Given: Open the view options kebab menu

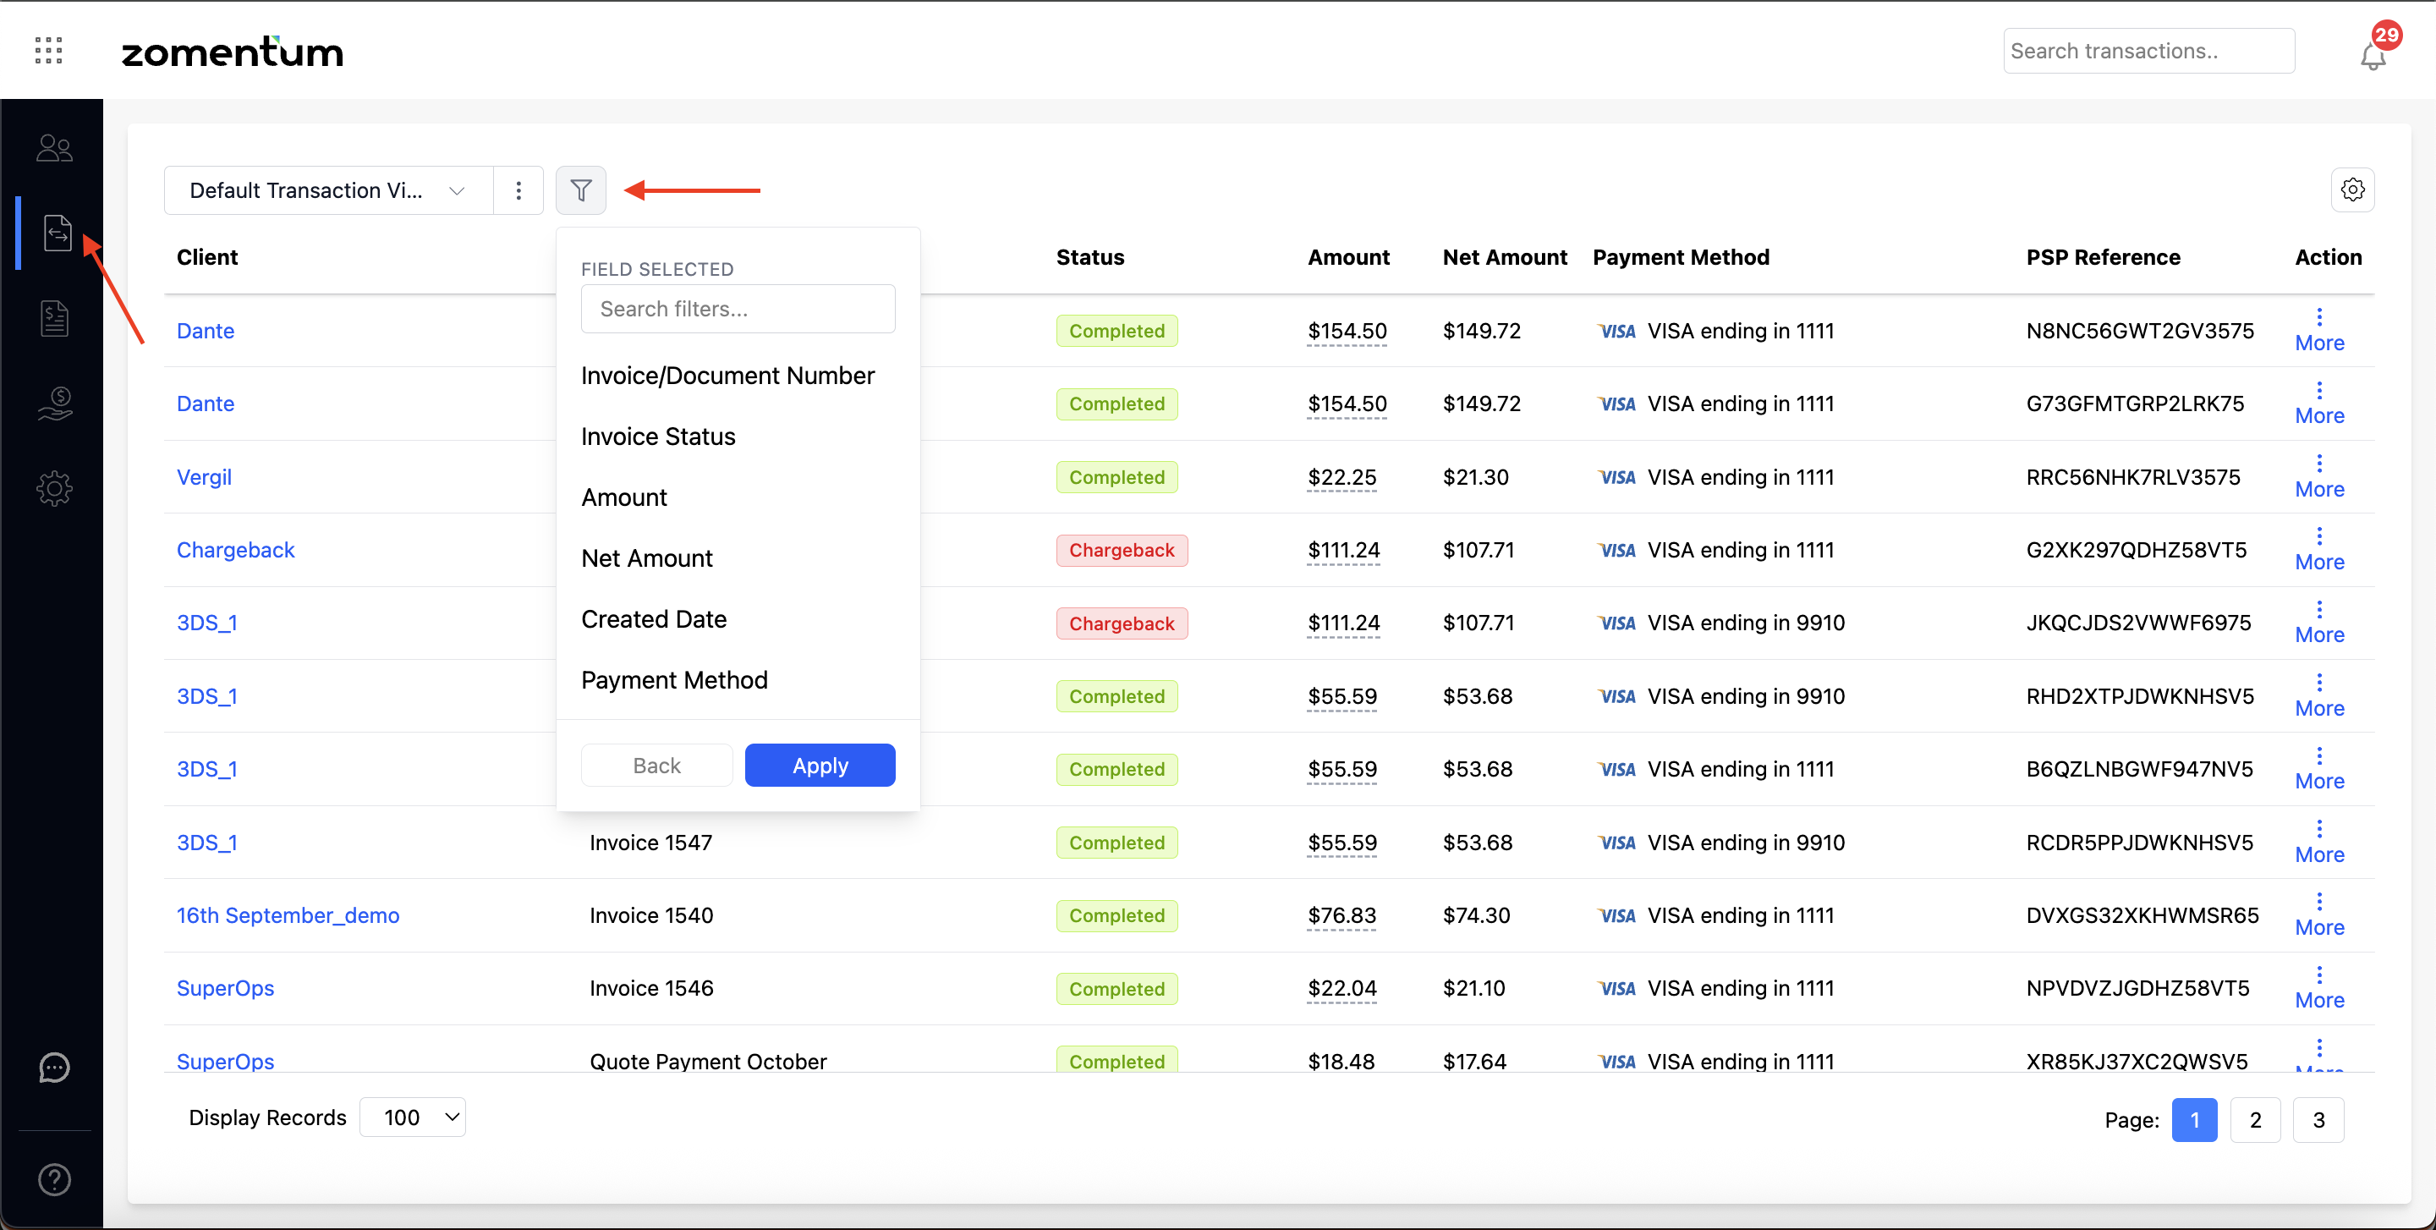Looking at the screenshot, I should tap(518, 190).
